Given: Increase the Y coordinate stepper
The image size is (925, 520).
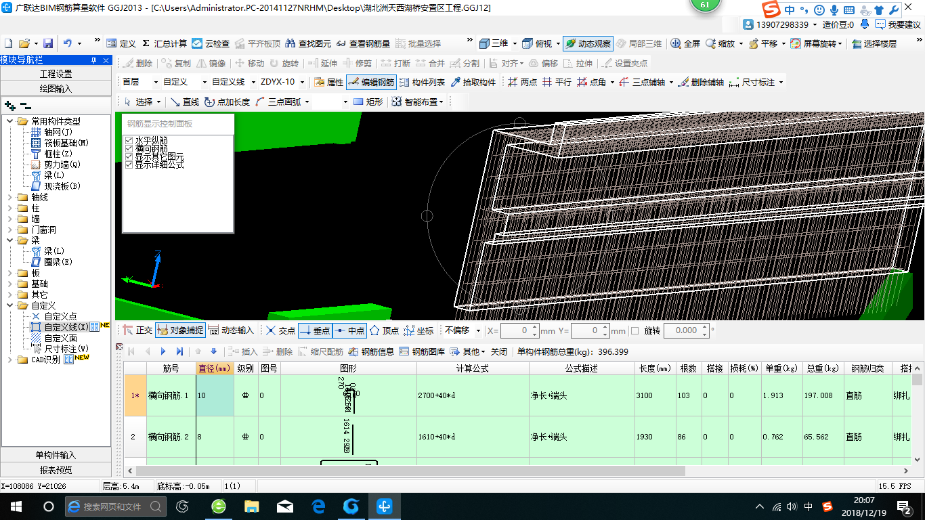Looking at the screenshot, I should (x=605, y=327).
